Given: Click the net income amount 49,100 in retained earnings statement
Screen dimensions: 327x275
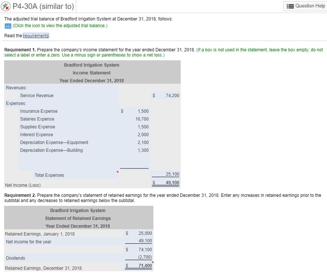Looking at the screenshot, I should coord(145,240).
